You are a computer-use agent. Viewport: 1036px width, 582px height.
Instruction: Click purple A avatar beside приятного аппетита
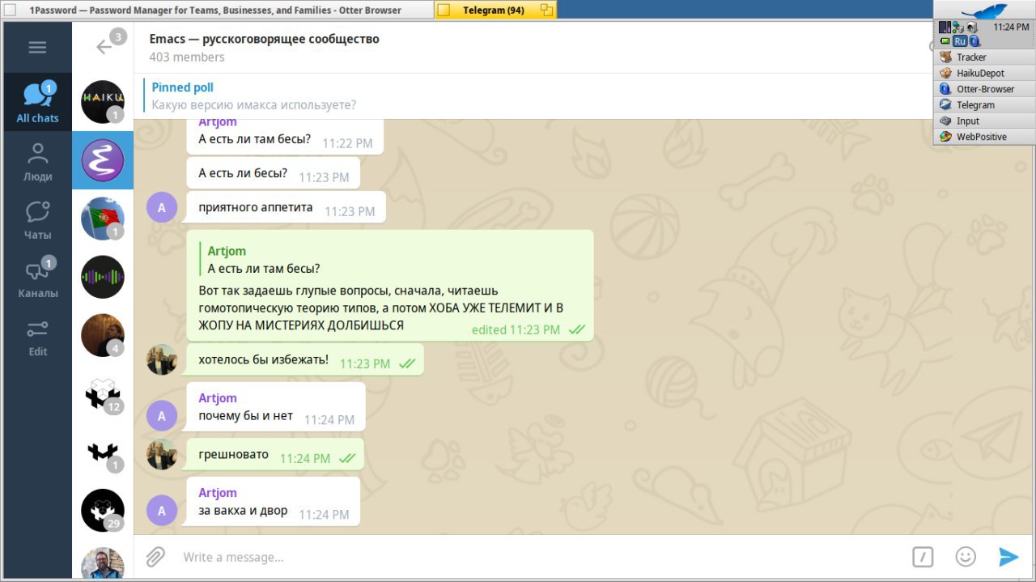pos(162,207)
